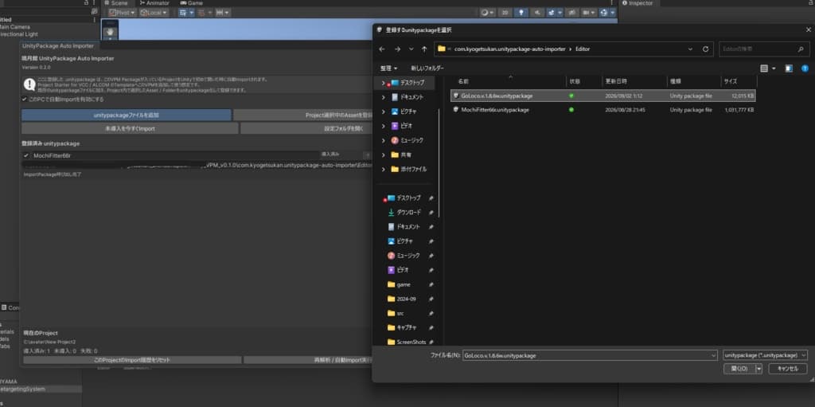Switch to the Unity Game tab
Image resolution: width=815 pixels, height=407 pixels.
(191, 3)
